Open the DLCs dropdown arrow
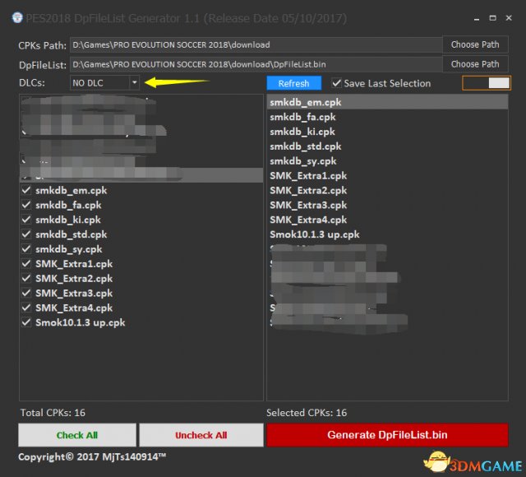The image size is (526, 477). pyautogui.click(x=134, y=82)
